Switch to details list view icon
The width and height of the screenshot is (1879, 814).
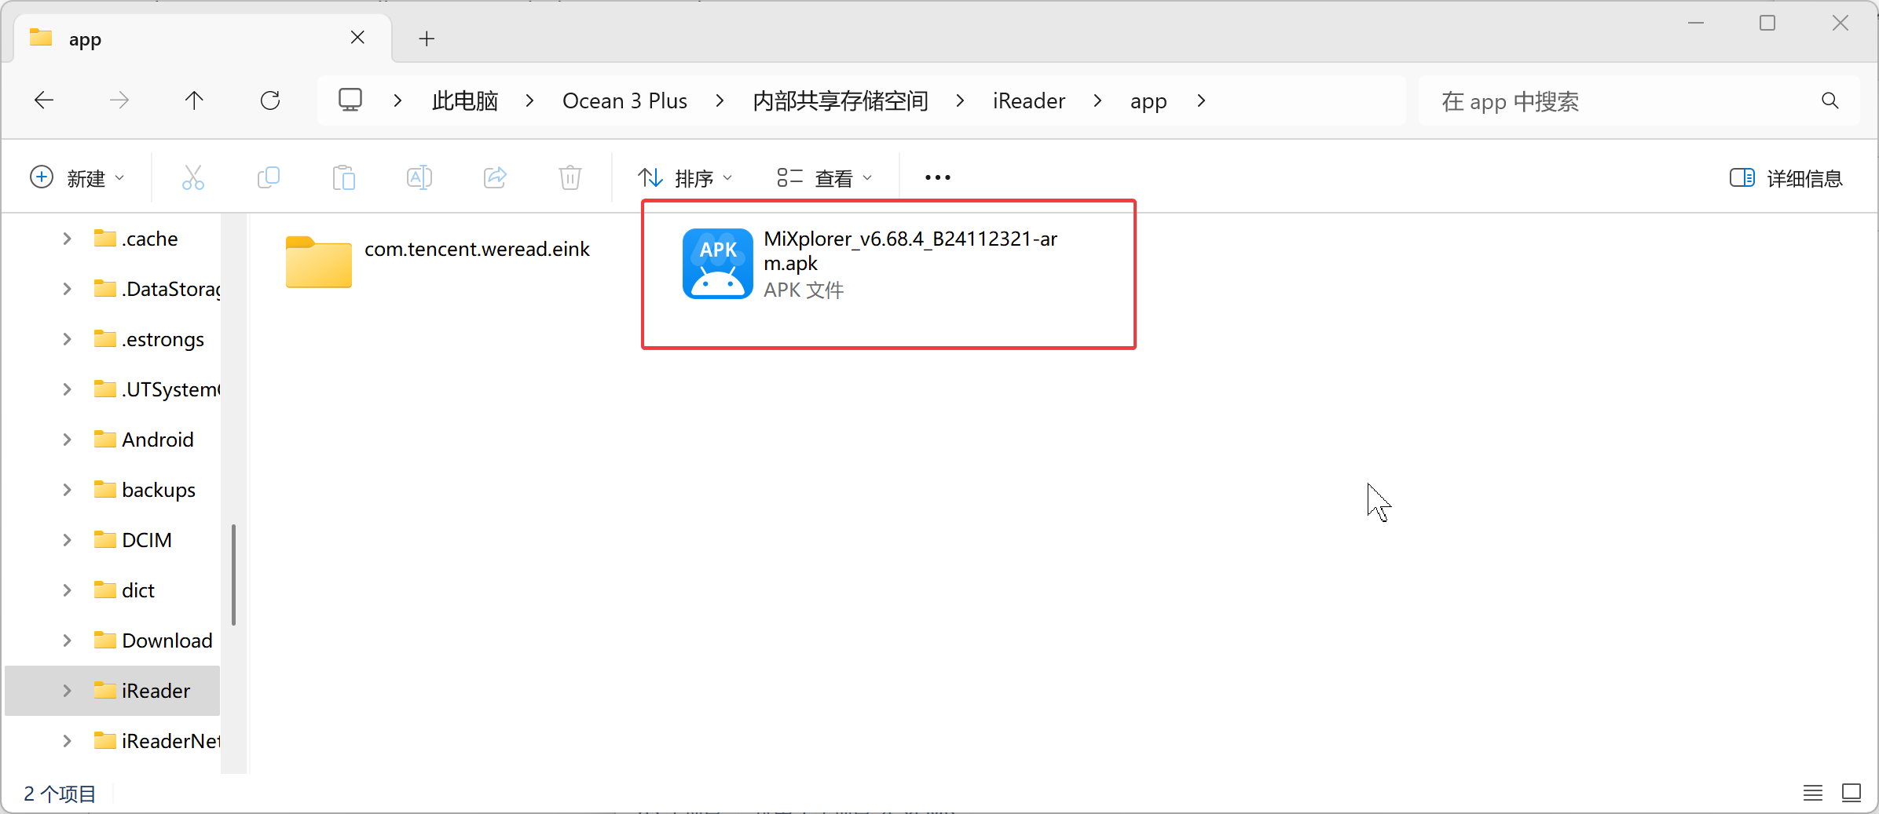tap(1813, 793)
